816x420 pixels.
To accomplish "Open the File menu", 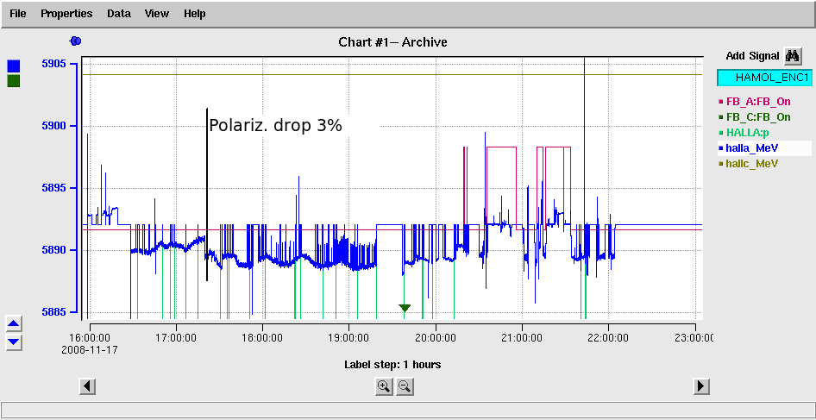I will click(x=18, y=14).
